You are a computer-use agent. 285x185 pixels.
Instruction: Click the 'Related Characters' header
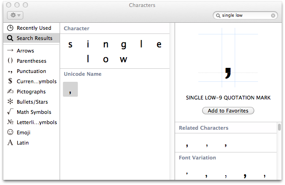click(x=204, y=128)
